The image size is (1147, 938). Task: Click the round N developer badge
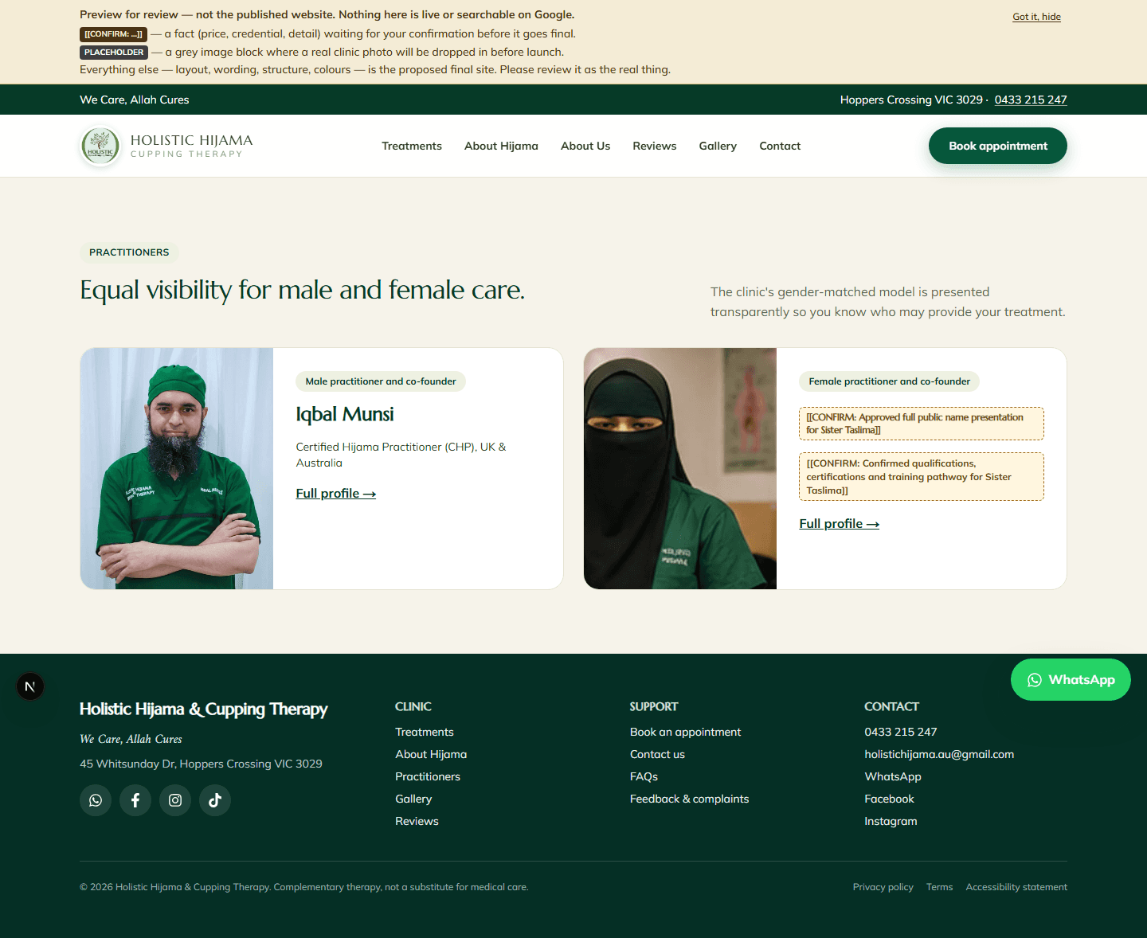(x=30, y=686)
